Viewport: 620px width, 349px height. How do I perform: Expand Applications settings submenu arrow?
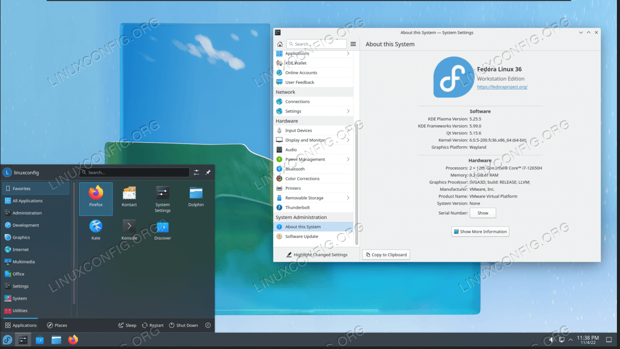pyautogui.click(x=348, y=53)
